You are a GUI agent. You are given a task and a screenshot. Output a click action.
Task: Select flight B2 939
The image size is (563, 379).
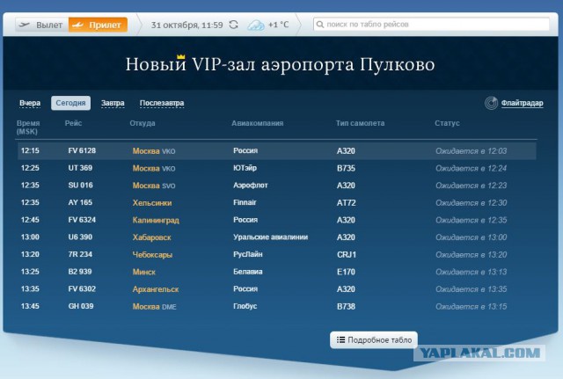tap(80, 272)
